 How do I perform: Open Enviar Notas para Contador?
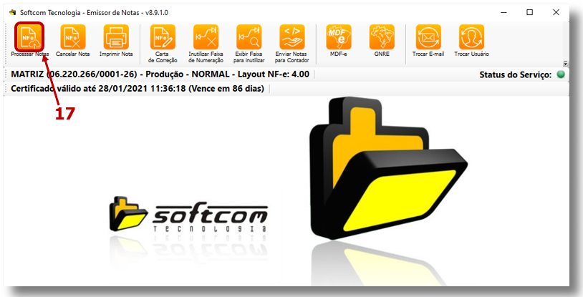(x=292, y=36)
